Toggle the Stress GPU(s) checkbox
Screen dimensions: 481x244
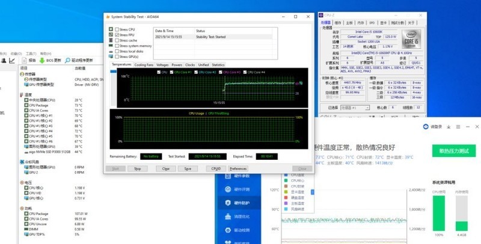click(109, 56)
